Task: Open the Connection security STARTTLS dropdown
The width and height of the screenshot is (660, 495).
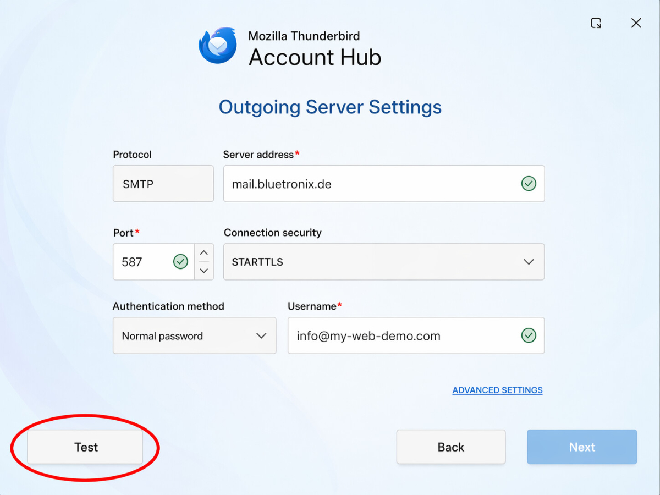Action: click(x=384, y=262)
